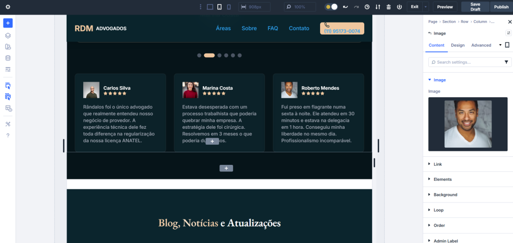The image size is (513, 243).
Task: Select the first gray carousel dot
Action: 199,55
